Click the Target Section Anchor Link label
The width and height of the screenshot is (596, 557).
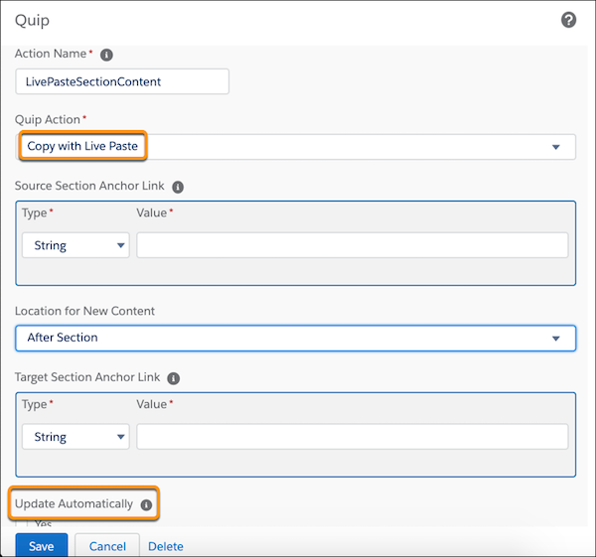pos(87,377)
